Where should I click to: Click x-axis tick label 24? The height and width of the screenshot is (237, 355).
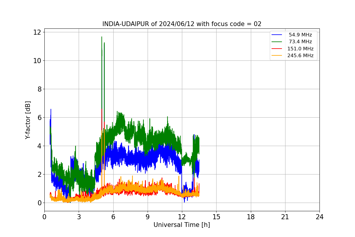[319, 217]
